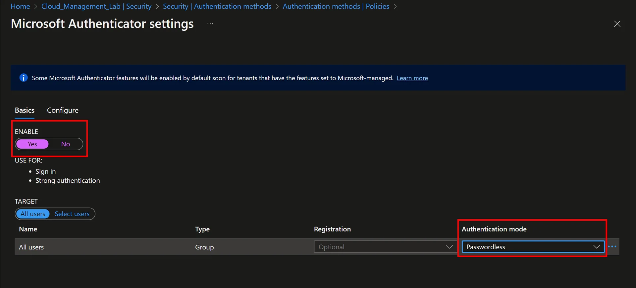Set Enable toggle to Yes
The width and height of the screenshot is (636, 288).
(x=32, y=144)
